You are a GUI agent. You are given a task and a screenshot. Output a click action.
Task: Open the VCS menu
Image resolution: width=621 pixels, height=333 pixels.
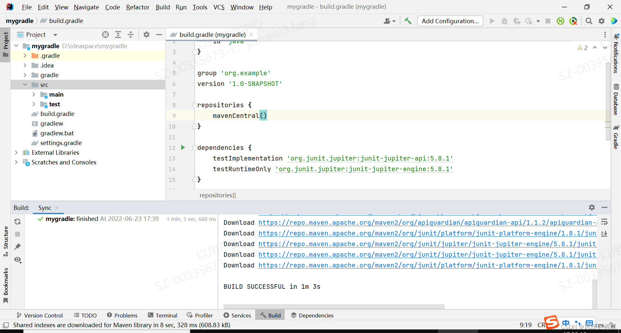tap(219, 7)
